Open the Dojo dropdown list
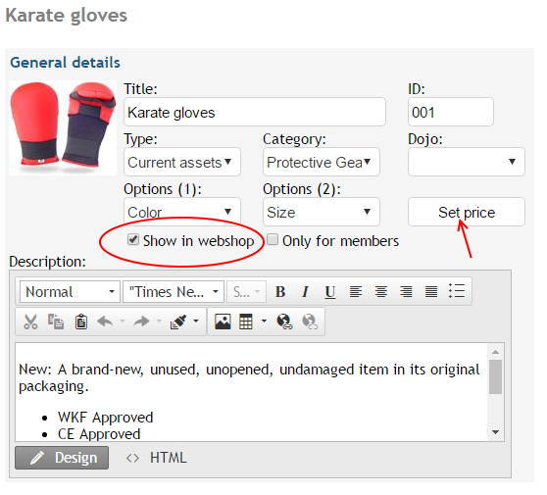 pyautogui.click(x=467, y=162)
